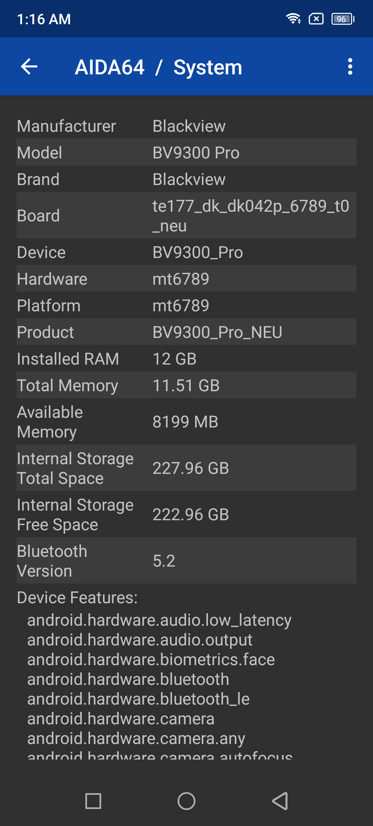373x826 pixels.
Task: Select the Hardware mt6789 row
Action: (x=186, y=279)
